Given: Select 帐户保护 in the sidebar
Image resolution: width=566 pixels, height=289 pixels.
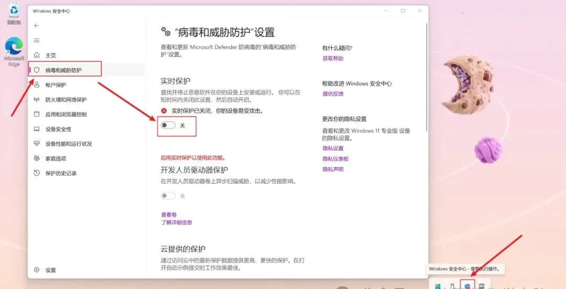Looking at the screenshot, I should [56, 85].
